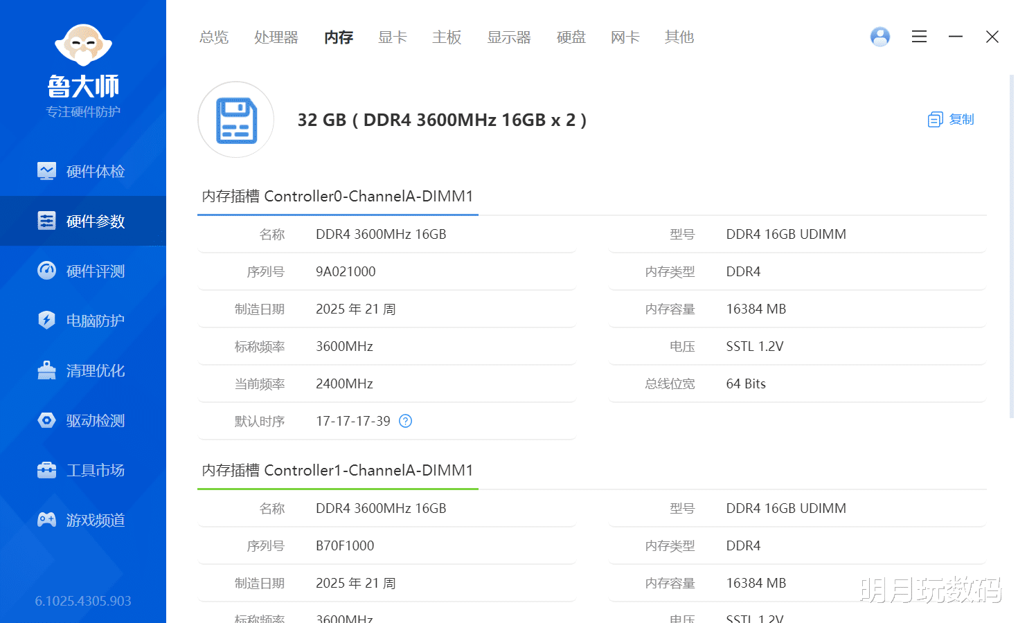
Task: Click 制造日期 value under Controller0
Action: (x=356, y=309)
